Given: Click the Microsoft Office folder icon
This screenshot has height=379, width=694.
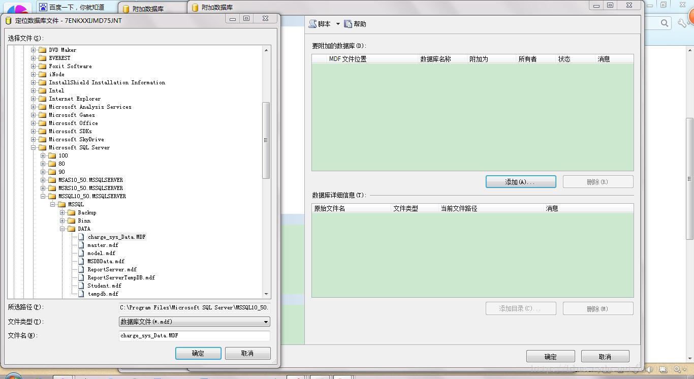Looking at the screenshot, I should click(x=43, y=123).
